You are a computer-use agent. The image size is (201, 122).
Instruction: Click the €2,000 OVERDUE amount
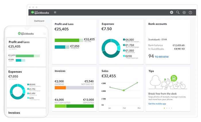(59, 81)
